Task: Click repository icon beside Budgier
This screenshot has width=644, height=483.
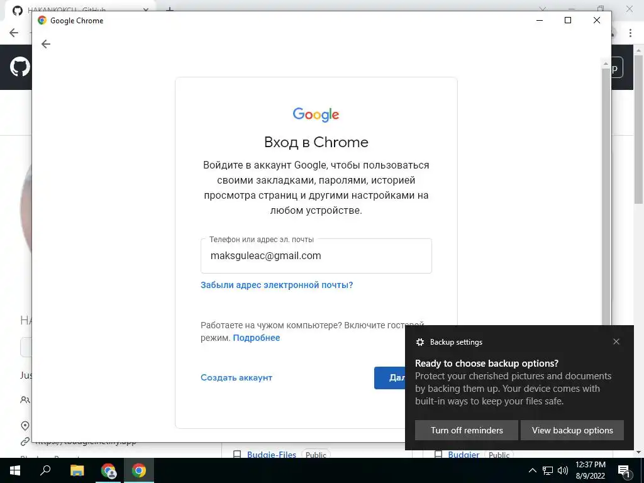Action: pyautogui.click(x=438, y=455)
